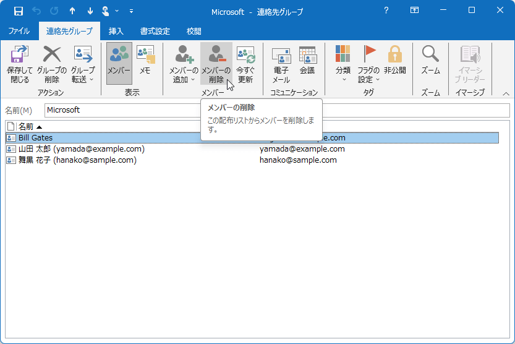515x344 pixels.
Task: Open the 挿入 ribbon tab
Action: click(x=116, y=31)
